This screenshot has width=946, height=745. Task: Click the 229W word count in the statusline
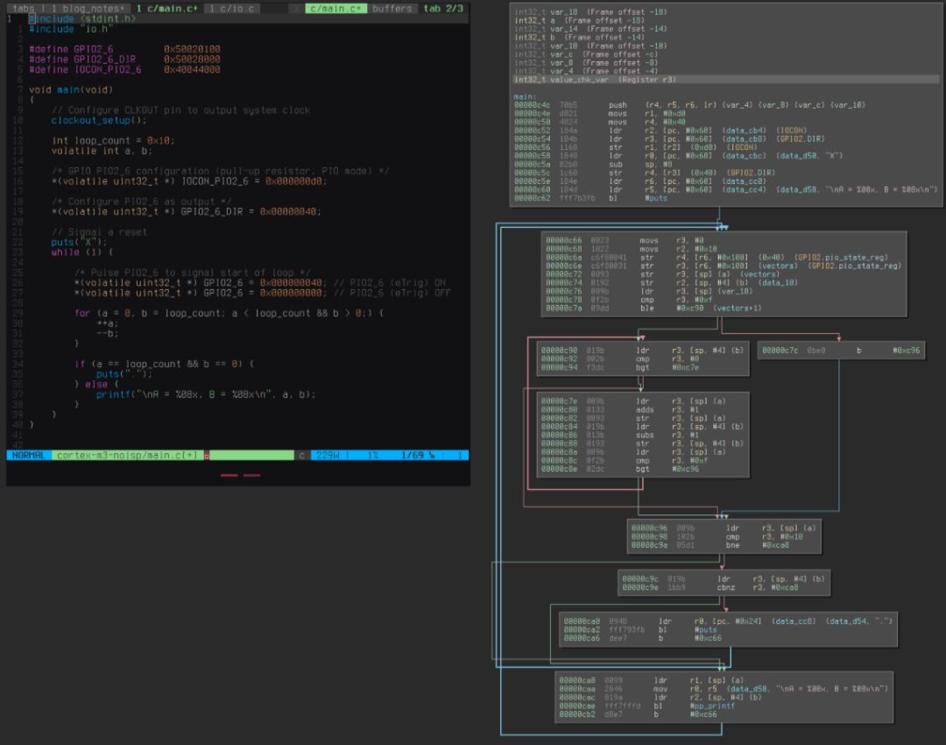[328, 455]
